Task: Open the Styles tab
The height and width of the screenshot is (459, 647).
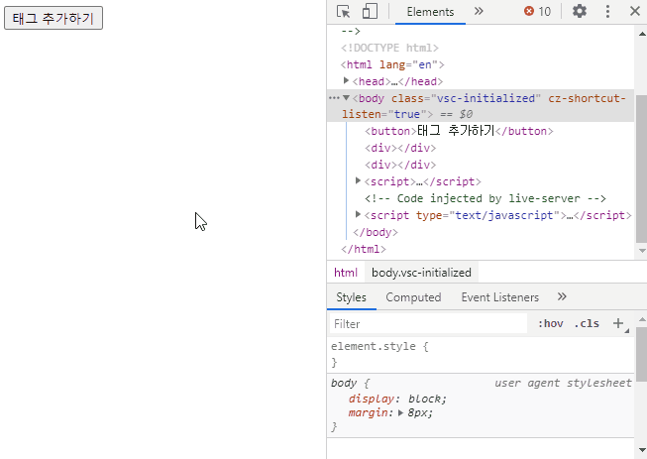Action: (x=351, y=297)
